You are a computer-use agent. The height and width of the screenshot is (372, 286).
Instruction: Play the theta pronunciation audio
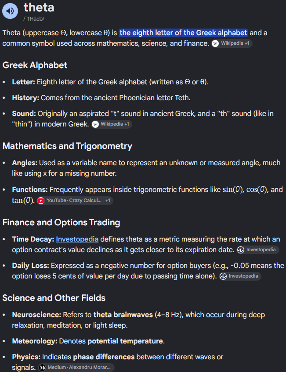10,11
